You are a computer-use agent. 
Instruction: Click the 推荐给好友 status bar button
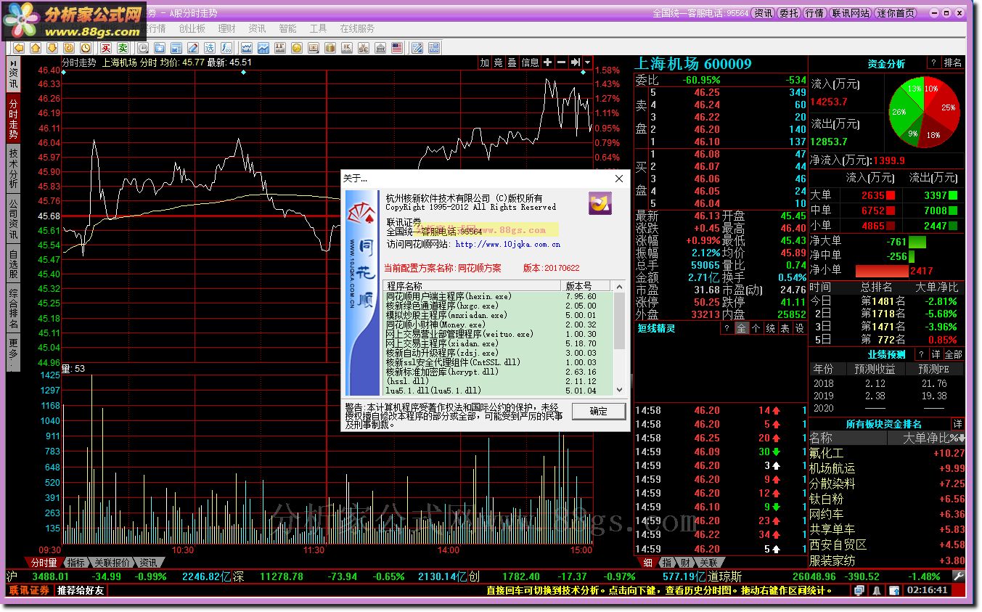(x=81, y=590)
